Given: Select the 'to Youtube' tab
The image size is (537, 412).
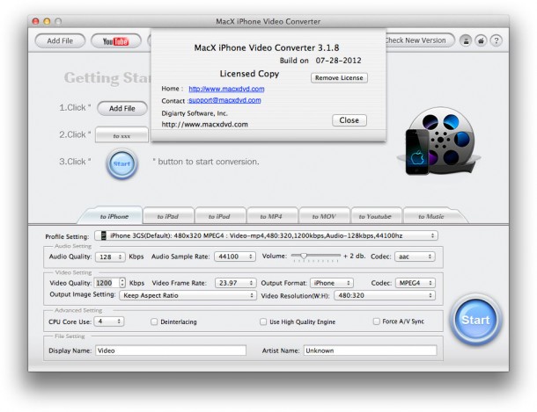Looking at the screenshot, I should (376, 216).
